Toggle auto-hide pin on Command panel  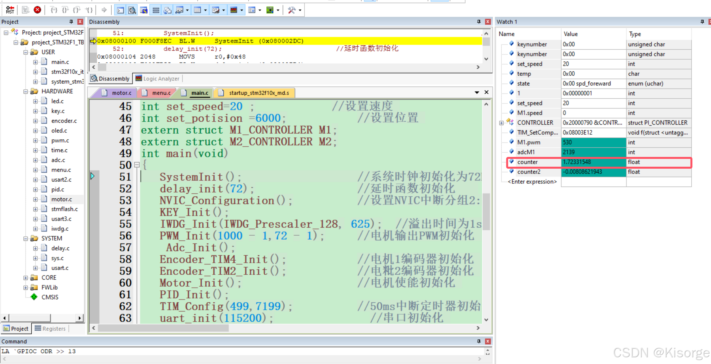(x=479, y=341)
